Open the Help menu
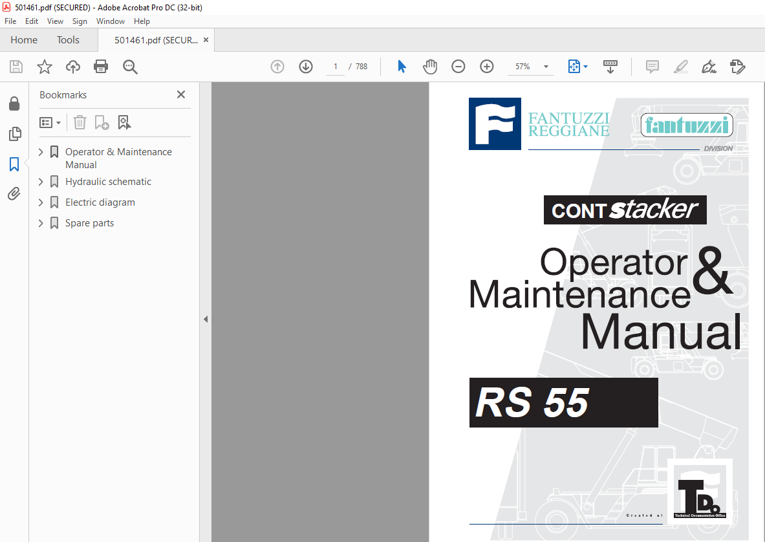This screenshot has height=542, width=765. click(142, 21)
